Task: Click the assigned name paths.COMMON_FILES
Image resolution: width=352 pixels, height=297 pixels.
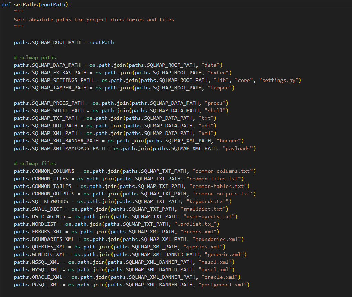Action: [x=41, y=179]
